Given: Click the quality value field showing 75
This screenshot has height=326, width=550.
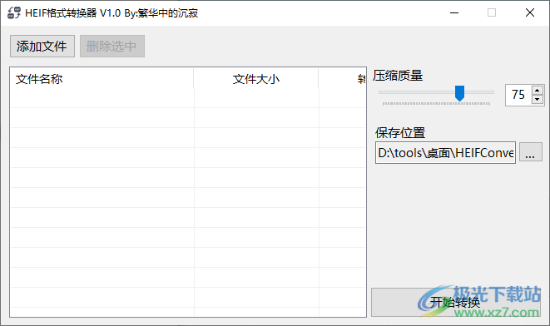Looking at the screenshot, I should 518,95.
